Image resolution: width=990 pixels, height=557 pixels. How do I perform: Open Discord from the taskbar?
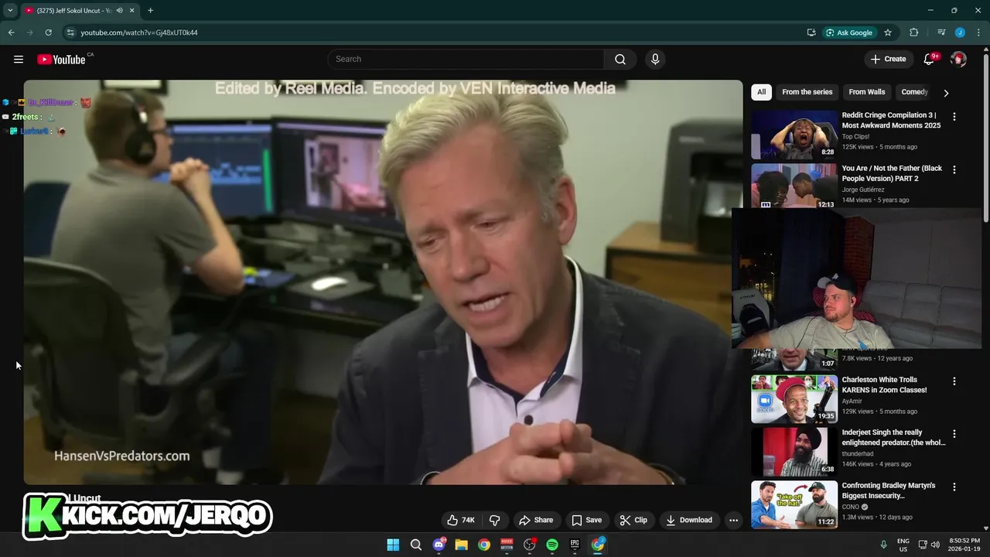coord(439,545)
